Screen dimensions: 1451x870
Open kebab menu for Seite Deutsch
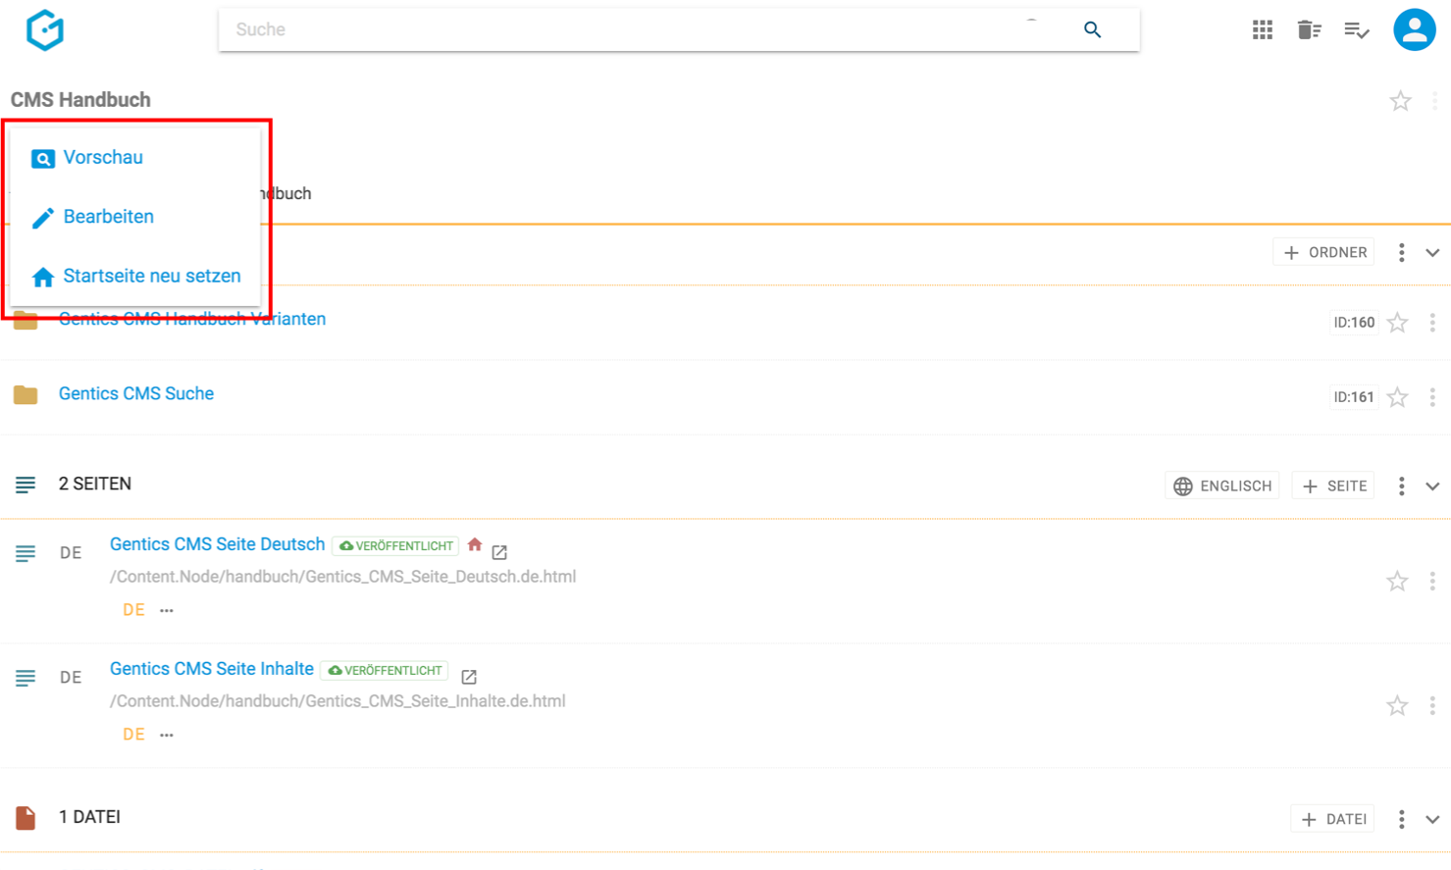point(1432,582)
